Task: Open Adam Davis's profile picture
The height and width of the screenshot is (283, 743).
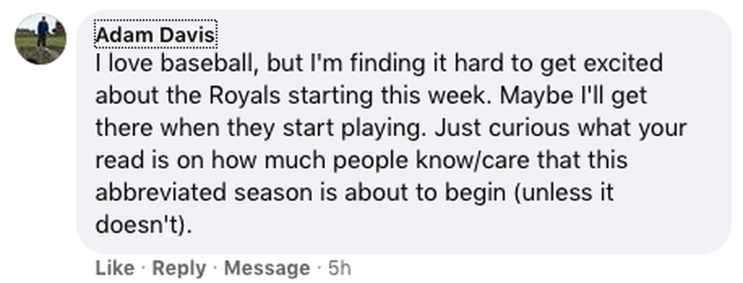Action: click(40, 39)
